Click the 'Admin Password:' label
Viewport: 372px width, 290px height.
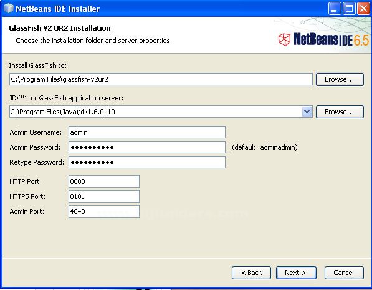coord(35,147)
